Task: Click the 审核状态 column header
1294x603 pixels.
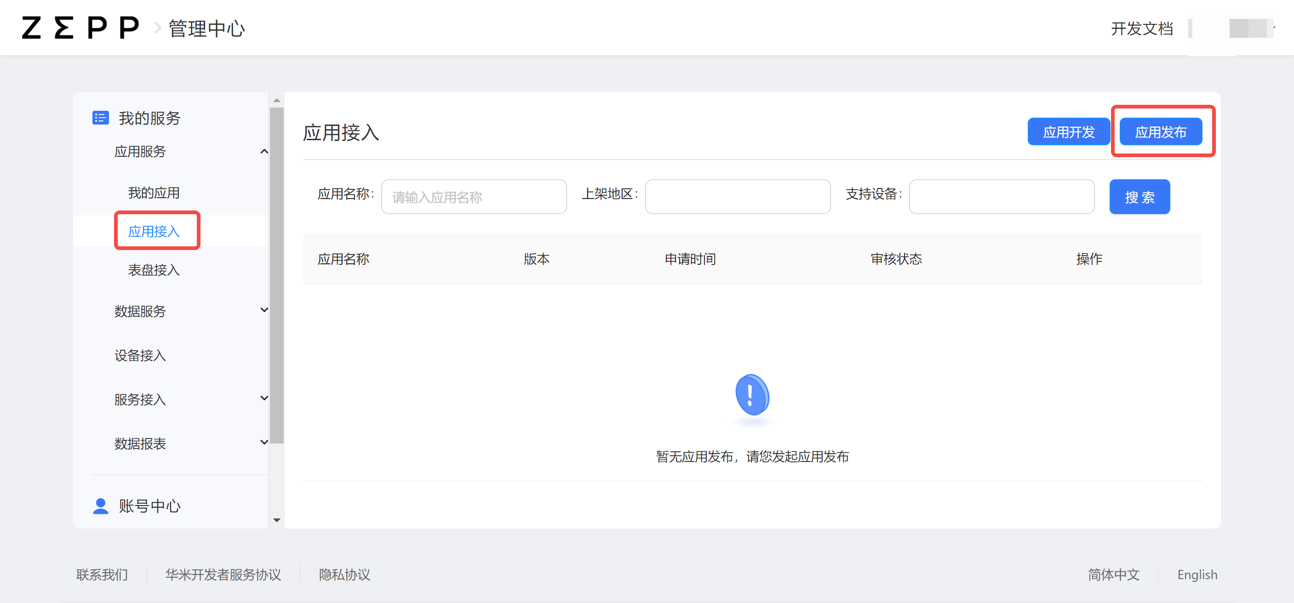Action: coord(896,259)
